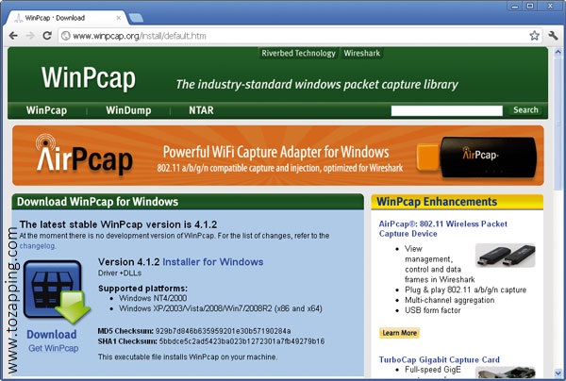Click the TurboCap card thumbnail image
Viewport: 566px width, 381px height.
pos(505,373)
